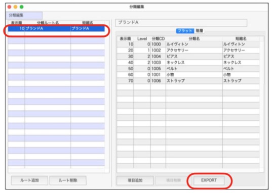The height and width of the screenshot is (193, 273).
Task: Select the ブランドA root row in left list
Action: click(56, 28)
